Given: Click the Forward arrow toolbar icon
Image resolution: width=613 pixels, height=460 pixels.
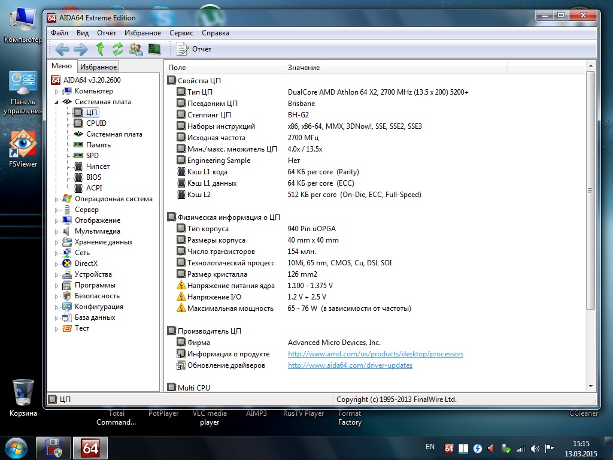Looking at the screenshot, I should click(81, 49).
